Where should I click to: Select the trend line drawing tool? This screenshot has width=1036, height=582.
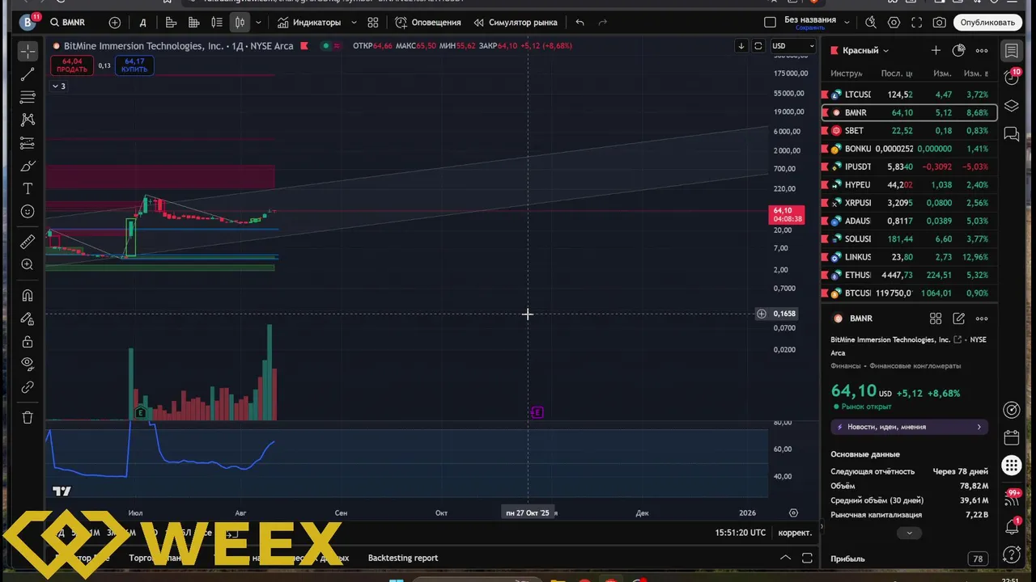28,74
